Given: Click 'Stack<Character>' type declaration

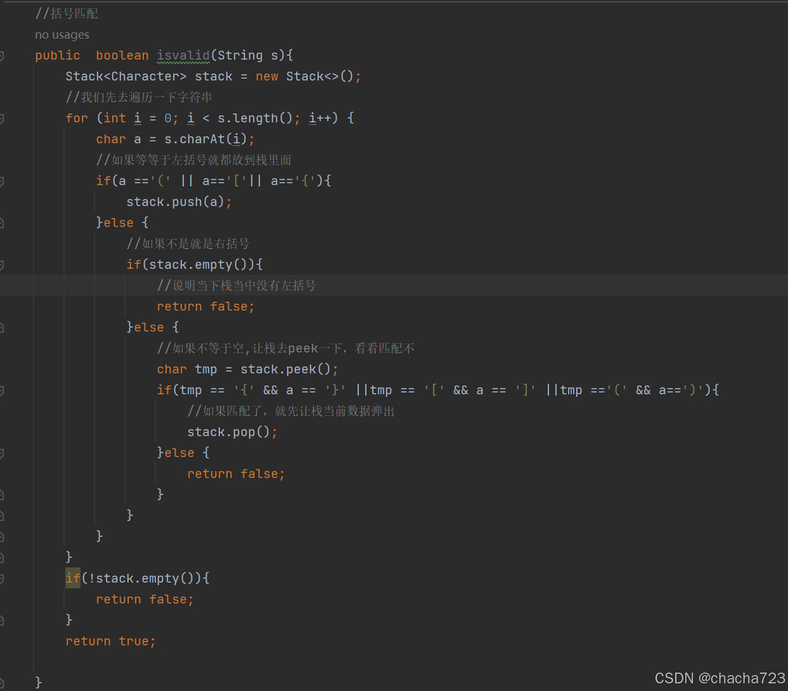Looking at the screenshot, I should [126, 77].
